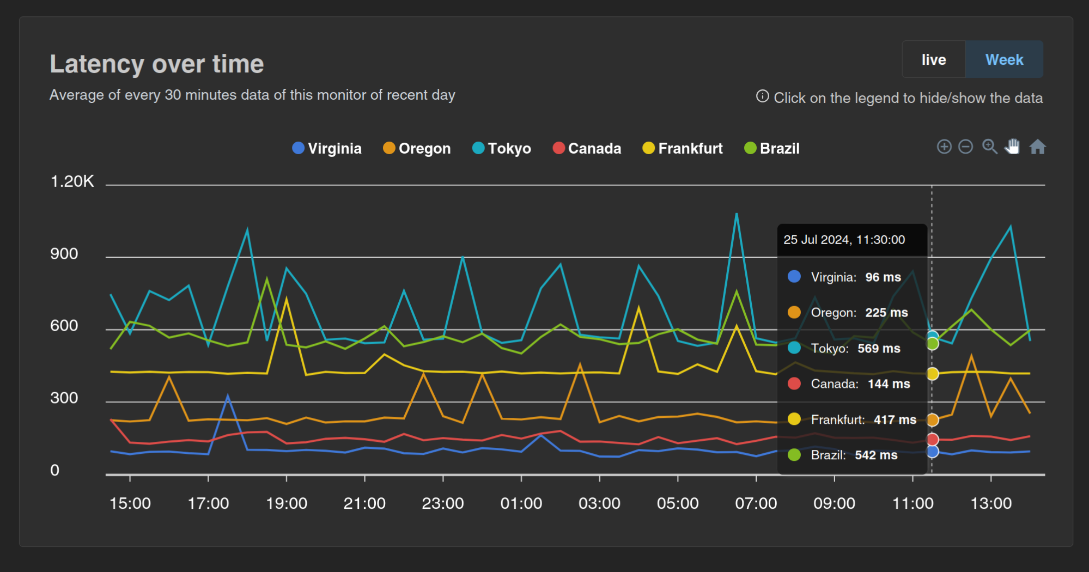Select the magnifier selection zoom tool
Viewport: 1089px width, 572px height.
point(989,147)
